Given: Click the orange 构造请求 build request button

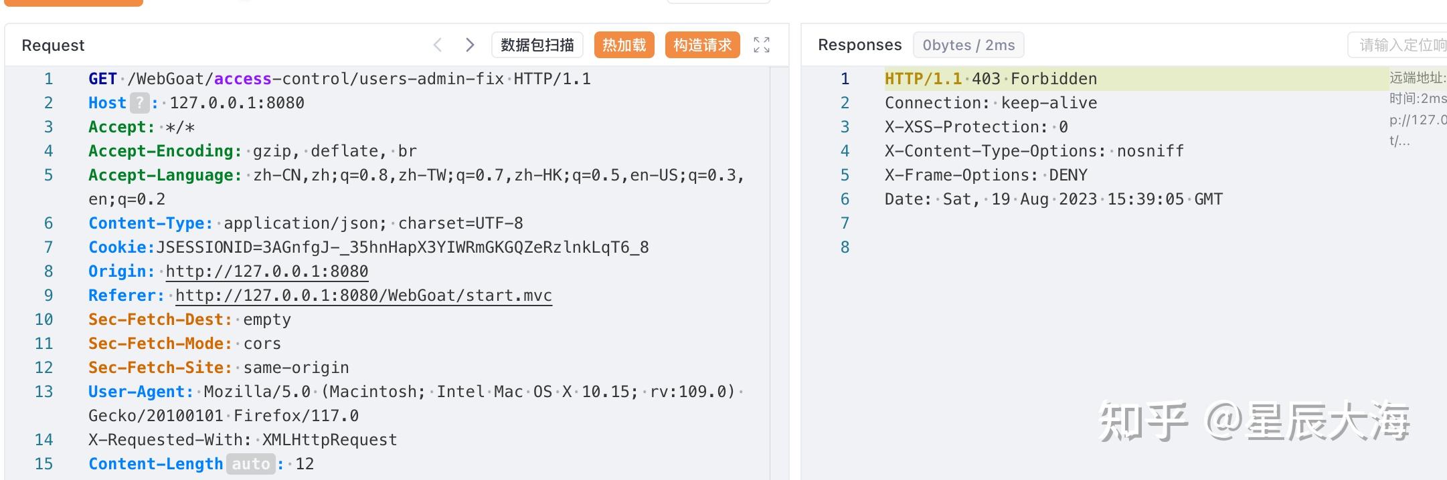Looking at the screenshot, I should click(x=702, y=45).
